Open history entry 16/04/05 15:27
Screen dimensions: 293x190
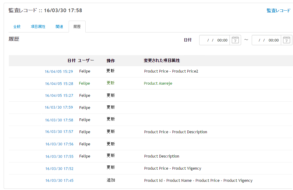(x=59, y=96)
